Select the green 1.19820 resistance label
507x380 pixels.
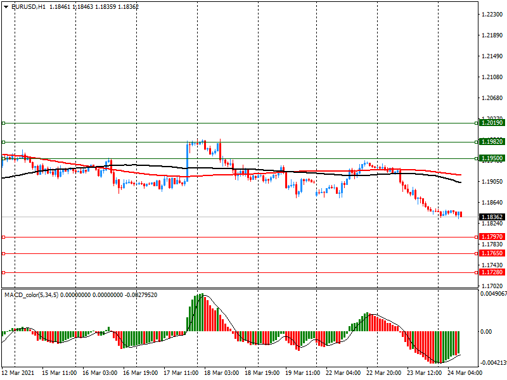491,142
